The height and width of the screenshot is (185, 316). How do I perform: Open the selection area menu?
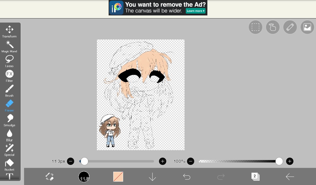click(255, 27)
